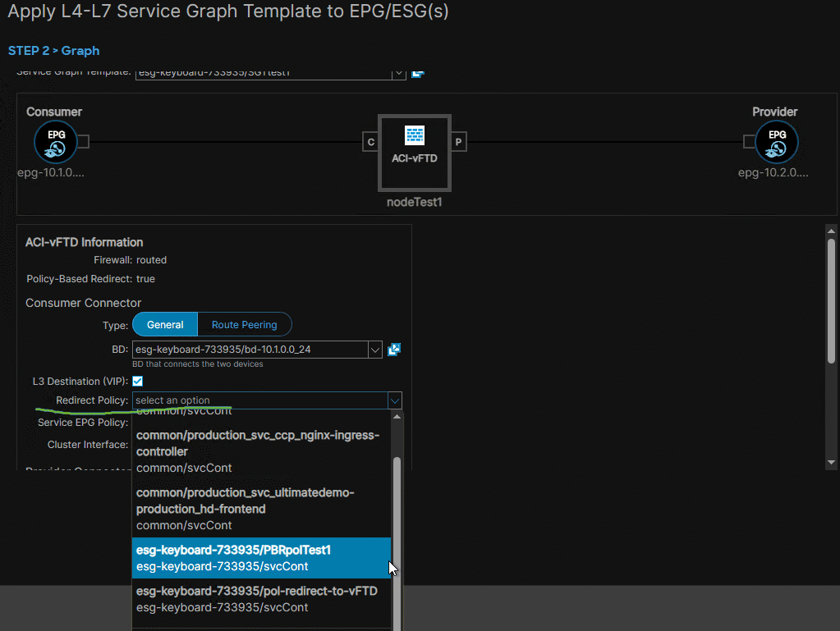Choose esg-keyboard-733935/PBRpolTest1 option
The height and width of the screenshot is (631, 840).
click(x=261, y=558)
